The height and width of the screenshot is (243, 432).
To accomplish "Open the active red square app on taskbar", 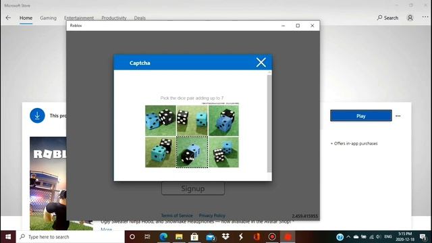I will click(288, 237).
